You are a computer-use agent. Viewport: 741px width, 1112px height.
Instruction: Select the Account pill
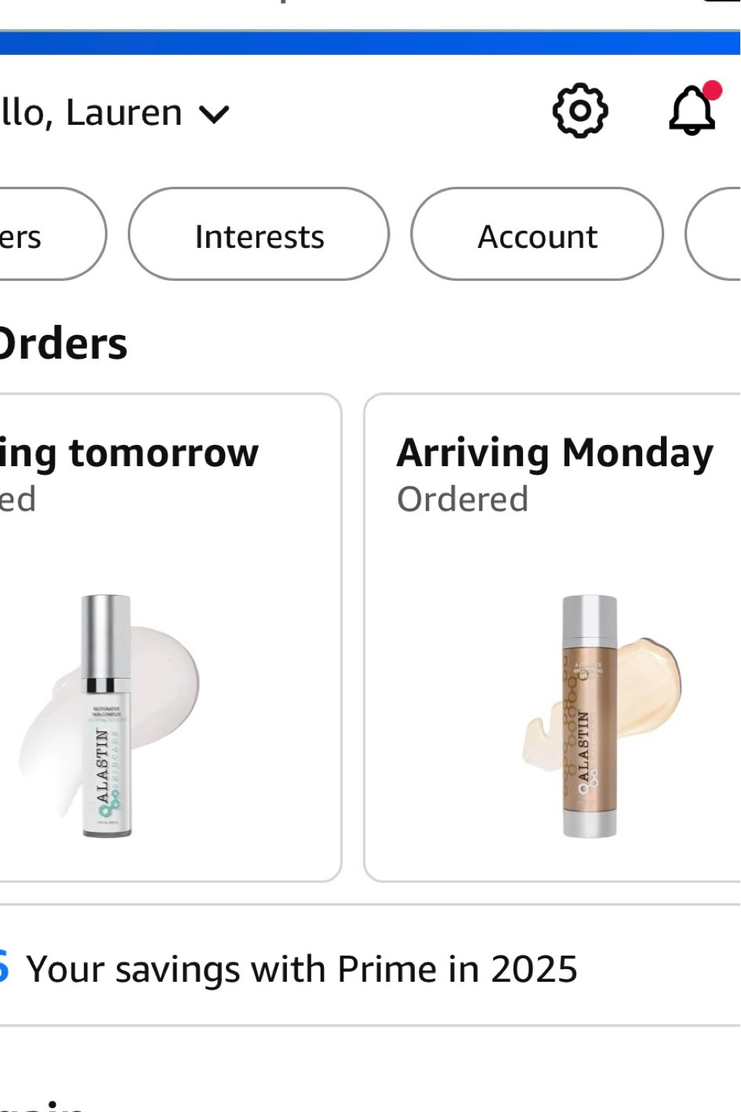point(536,234)
